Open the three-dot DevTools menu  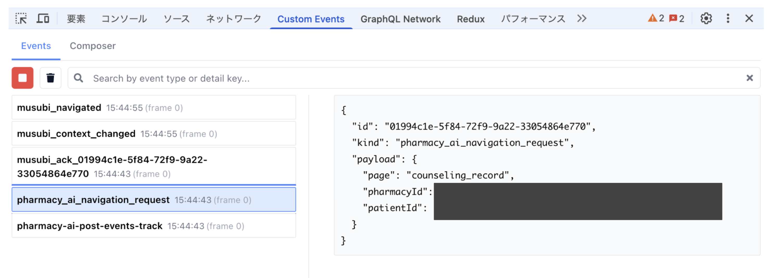(x=728, y=19)
